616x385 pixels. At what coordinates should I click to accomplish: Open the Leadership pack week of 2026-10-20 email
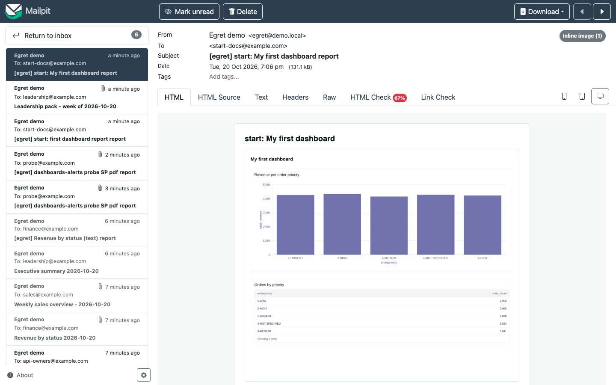pos(77,98)
